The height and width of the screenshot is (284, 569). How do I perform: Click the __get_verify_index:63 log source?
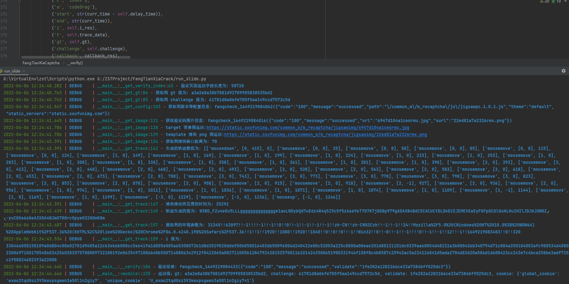pyautogui.click(x=135, y=86)
